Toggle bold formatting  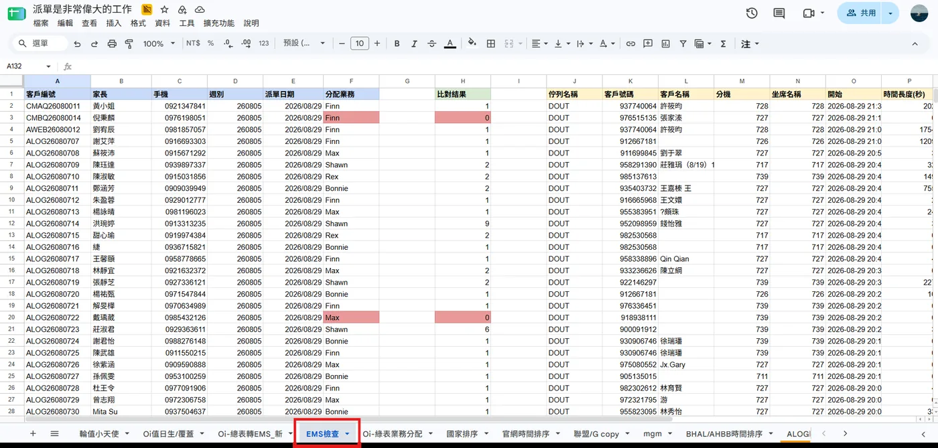click(397, 44)
